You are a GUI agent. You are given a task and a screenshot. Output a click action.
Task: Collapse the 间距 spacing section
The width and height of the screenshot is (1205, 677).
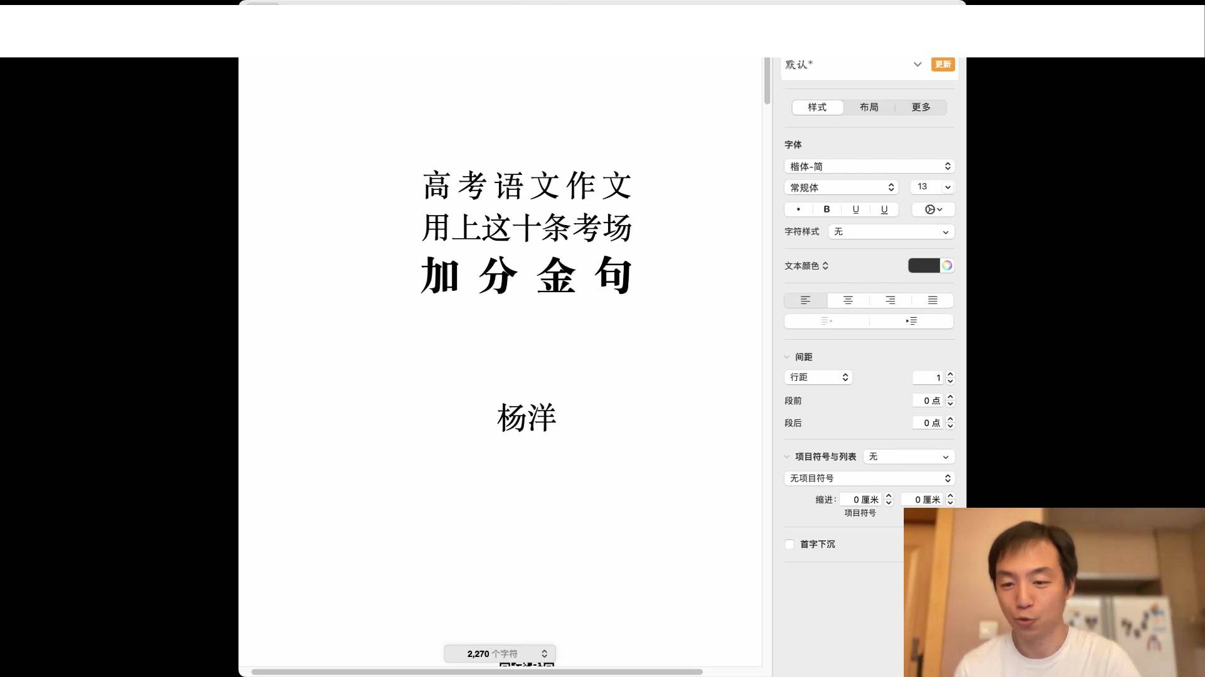point(787,357)
